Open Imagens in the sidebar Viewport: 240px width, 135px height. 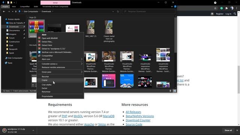coord(12,34)
